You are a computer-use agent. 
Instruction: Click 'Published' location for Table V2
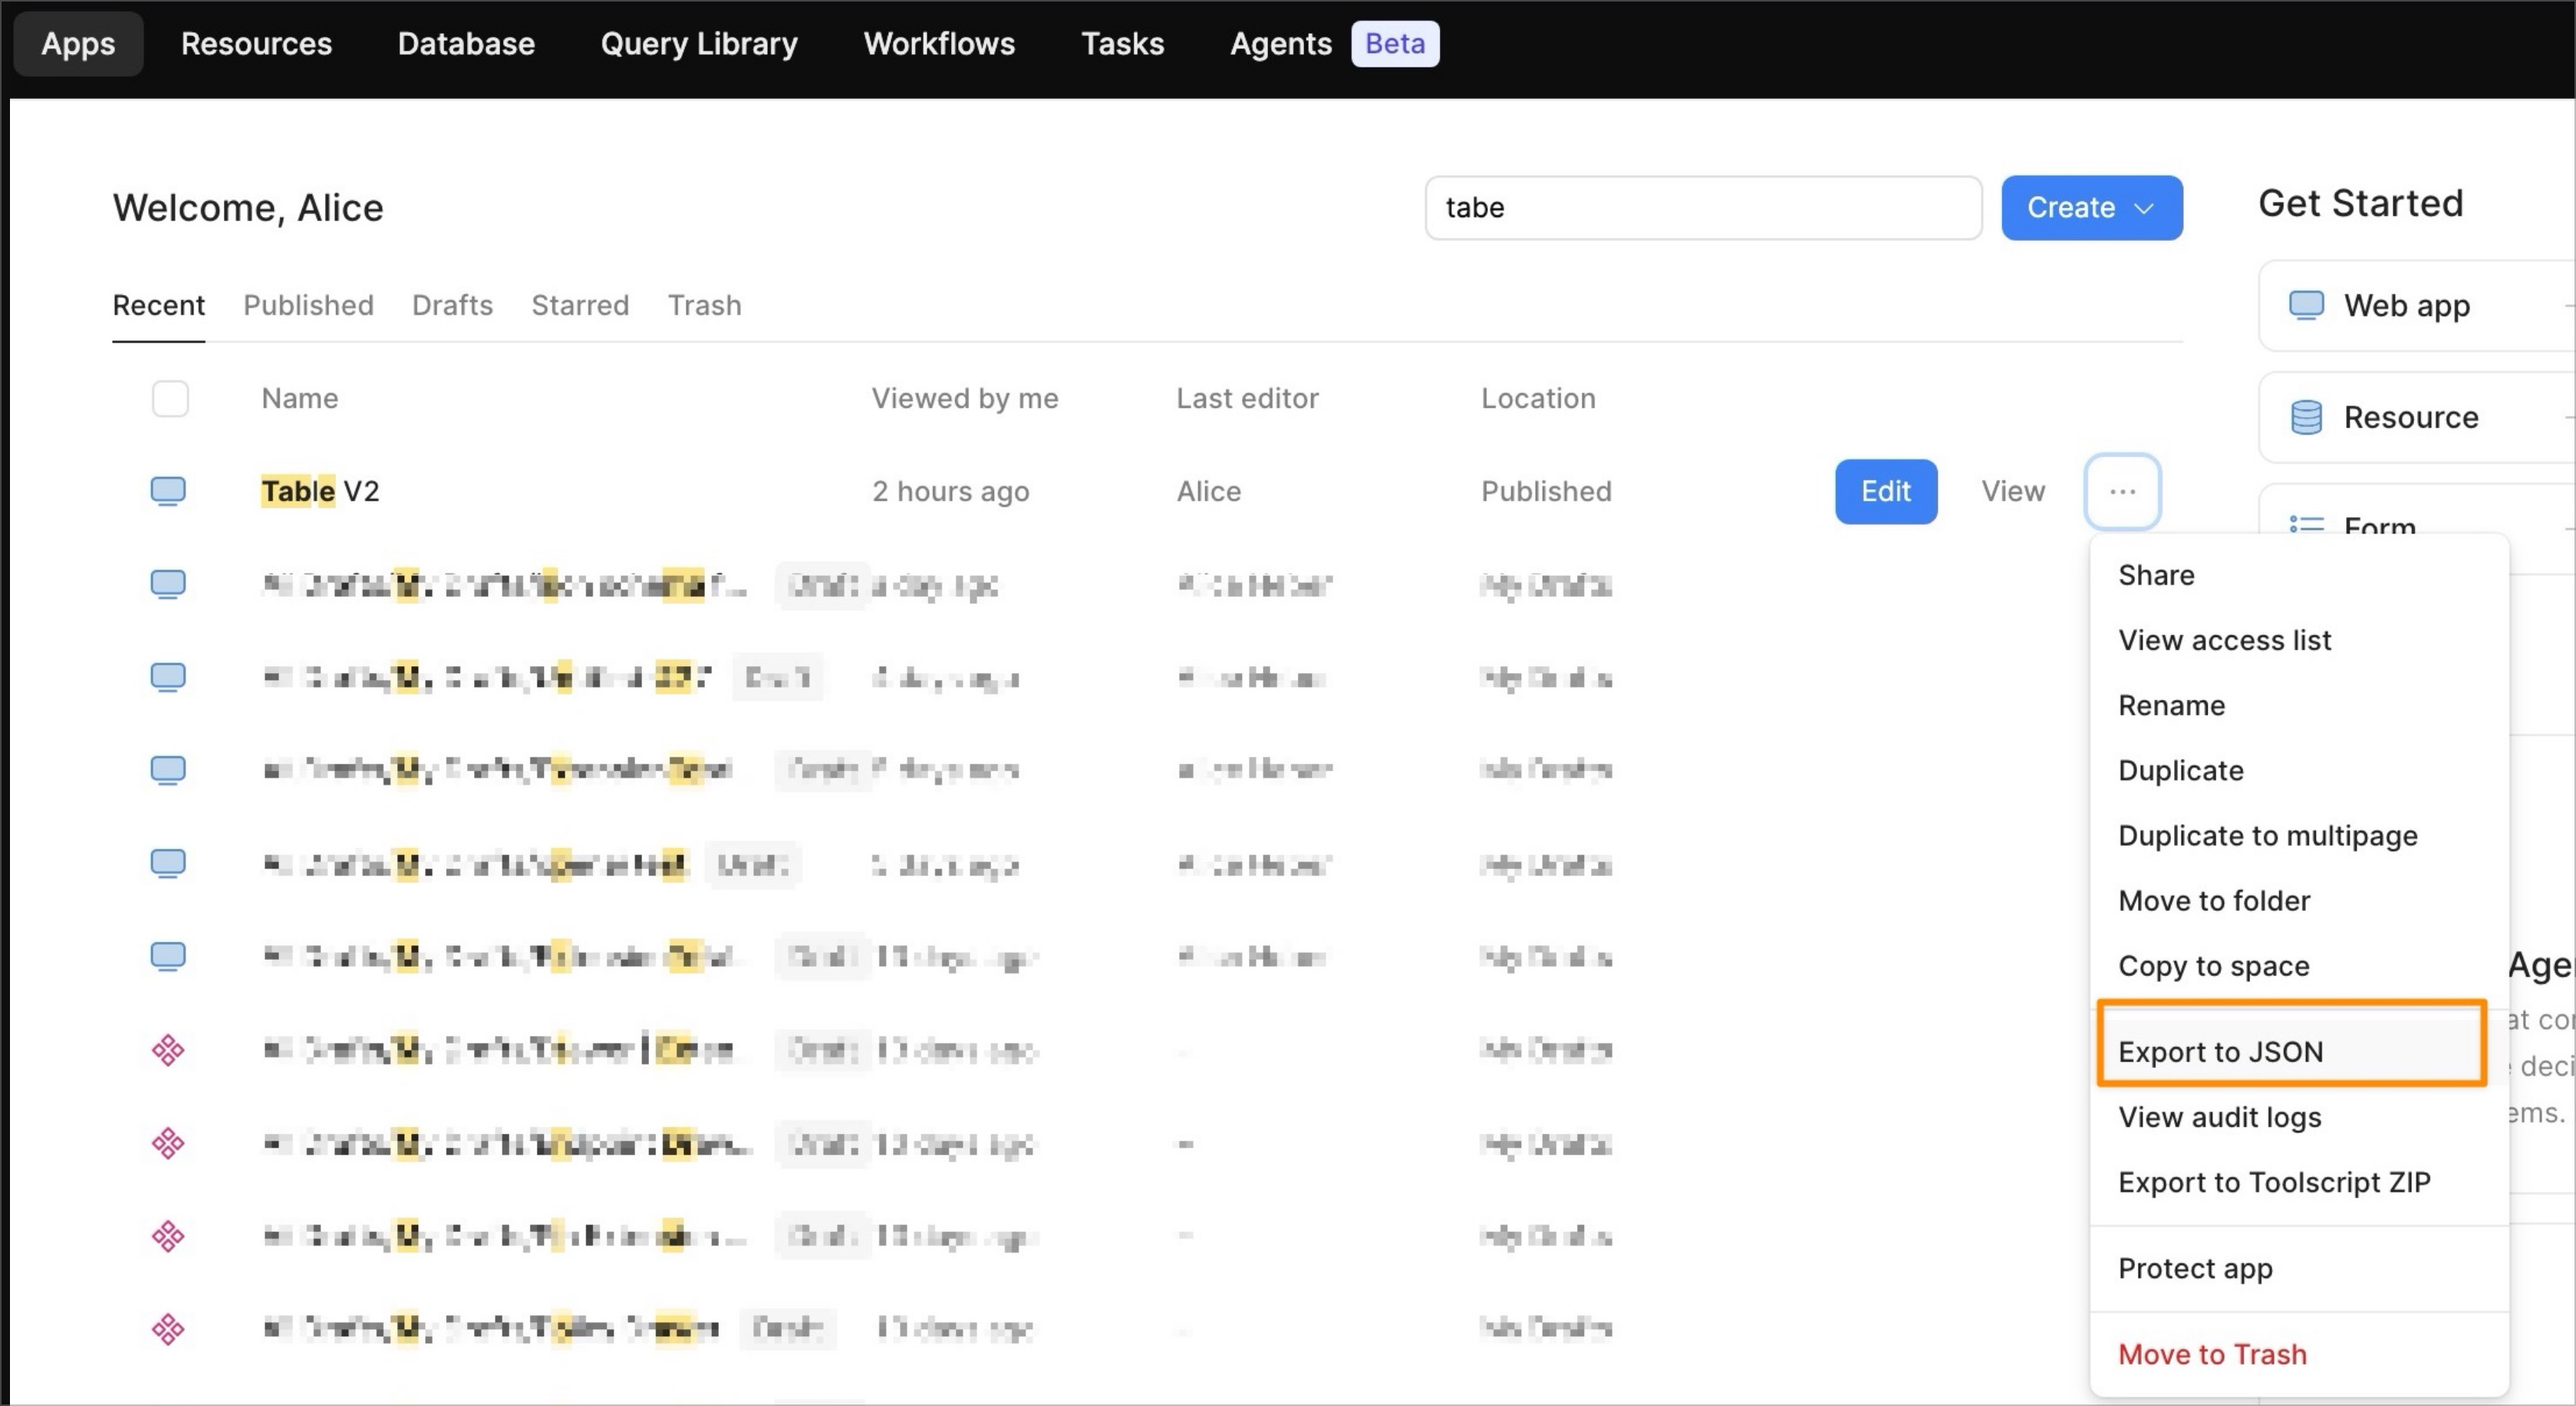point(1546,491)
